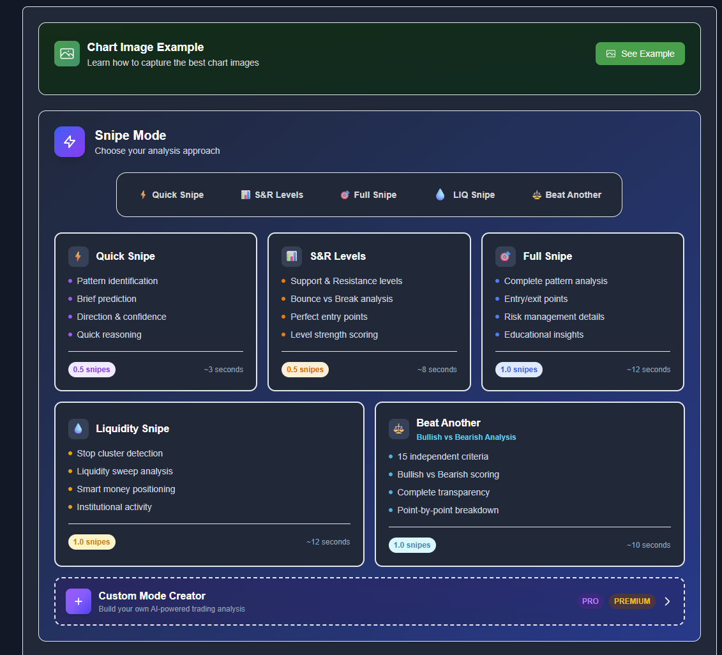Open the Custom Mode Creator panel
The width and height of the screenshot is (722, 655).
tap(370, 601)
